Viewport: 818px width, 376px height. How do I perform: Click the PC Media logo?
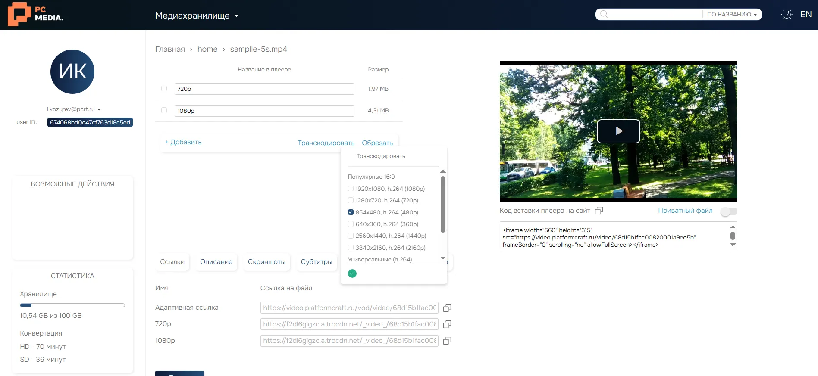tap(35, 14)
